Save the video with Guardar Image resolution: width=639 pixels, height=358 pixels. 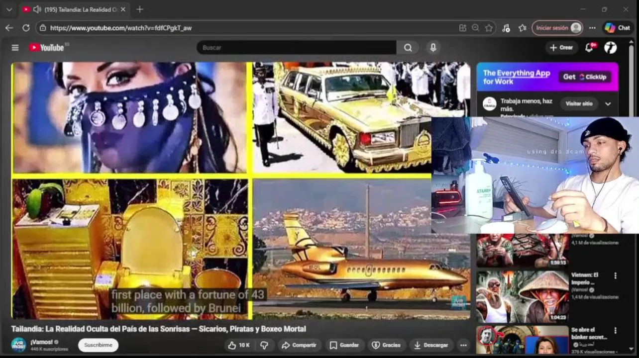(344, 345)
